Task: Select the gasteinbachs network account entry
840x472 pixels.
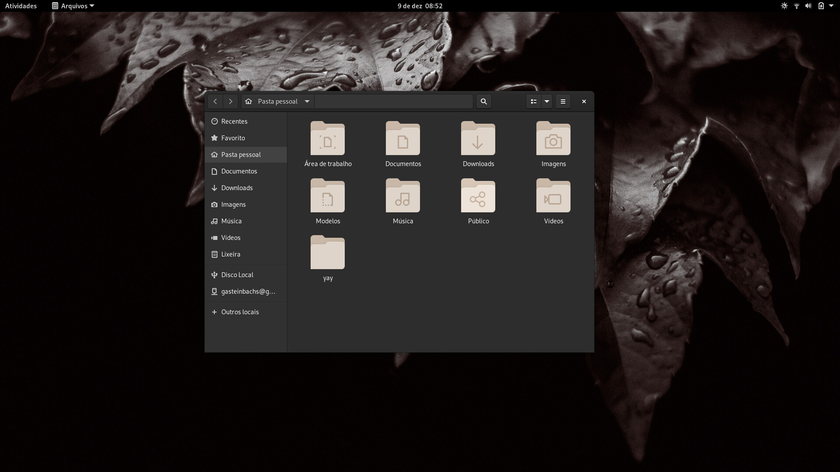Action: tap(248, 292)
